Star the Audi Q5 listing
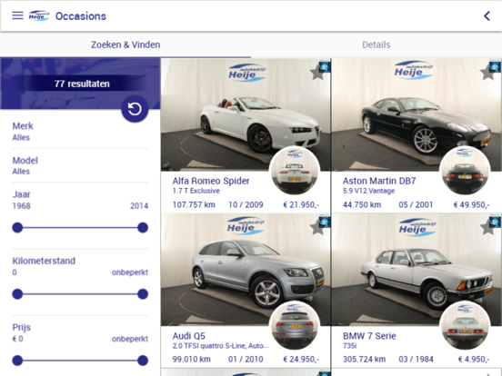This screenshot has height=376, width=502. (x=317, y=228)
